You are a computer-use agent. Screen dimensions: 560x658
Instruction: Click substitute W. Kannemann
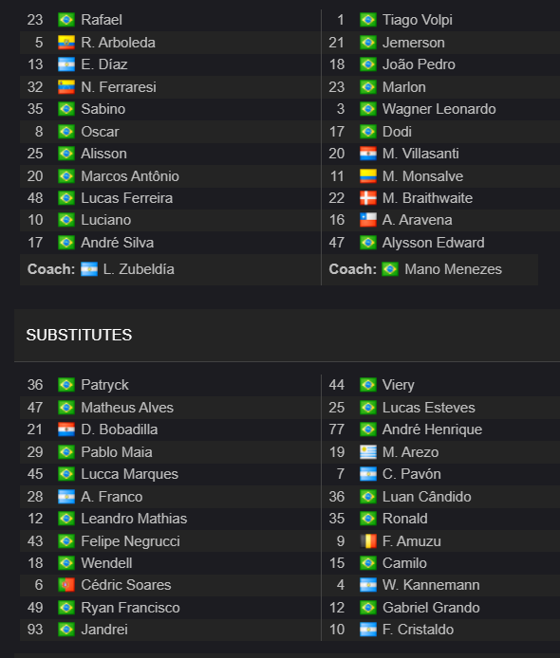coord(431,585)
